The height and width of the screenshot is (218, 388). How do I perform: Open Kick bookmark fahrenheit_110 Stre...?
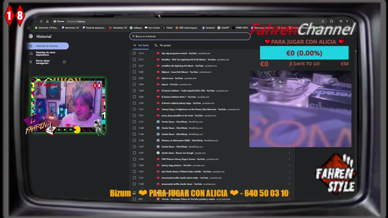click(x=46, y=28)
